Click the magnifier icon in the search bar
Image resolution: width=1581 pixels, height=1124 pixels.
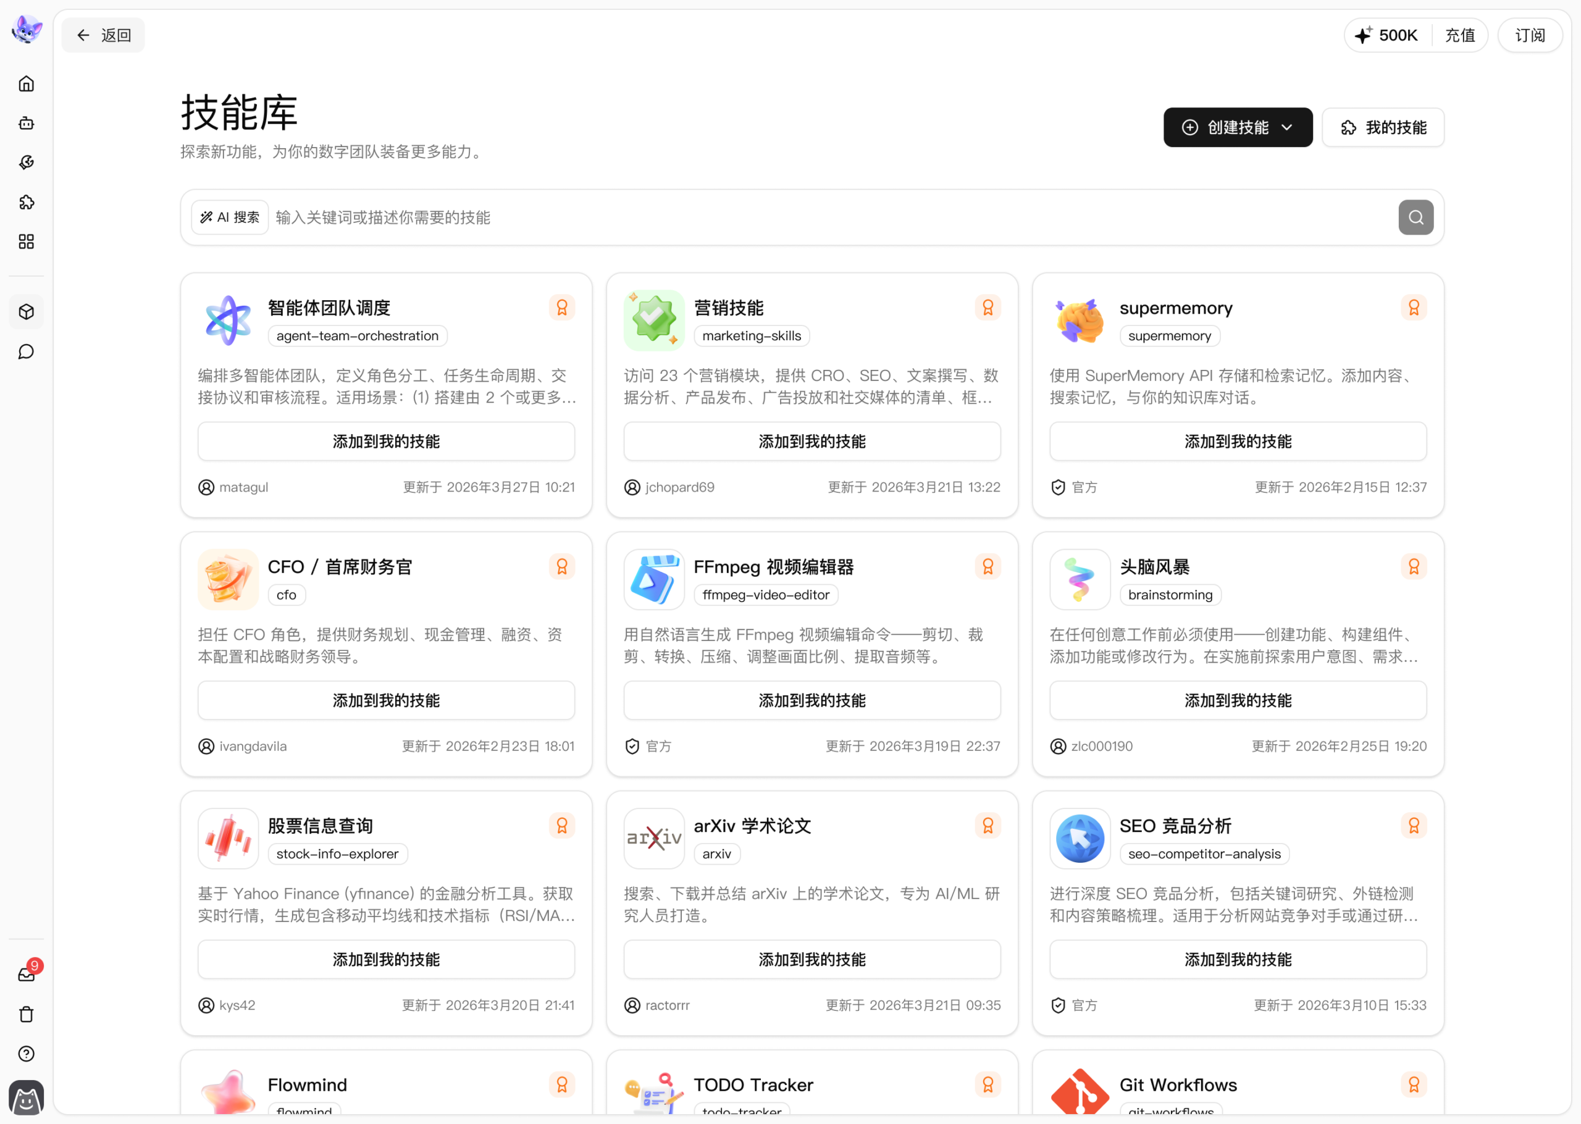point(1415,217)
